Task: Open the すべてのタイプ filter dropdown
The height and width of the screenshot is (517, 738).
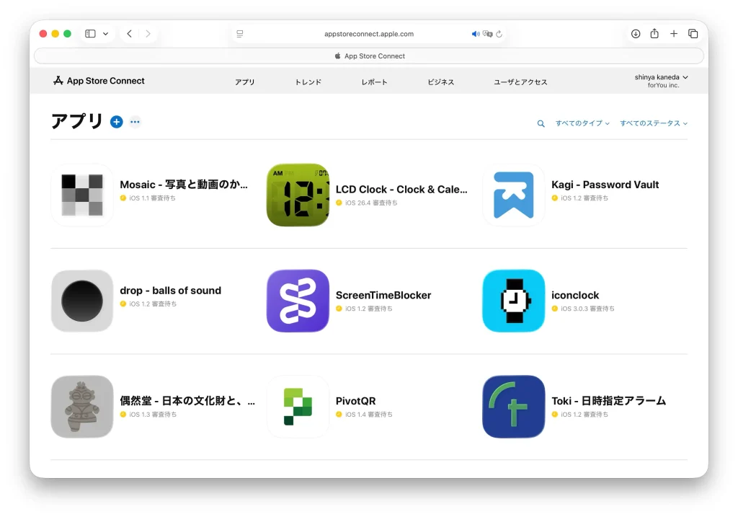Action: pyautogui.click(x=582, y=123)
